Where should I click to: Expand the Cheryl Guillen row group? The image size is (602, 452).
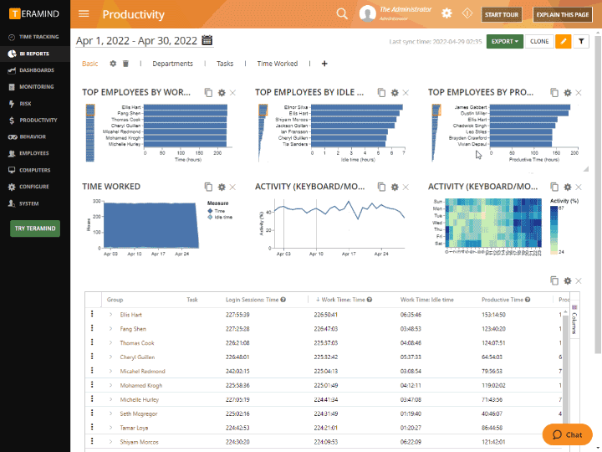pyautogui.click(x=110, y=357)
